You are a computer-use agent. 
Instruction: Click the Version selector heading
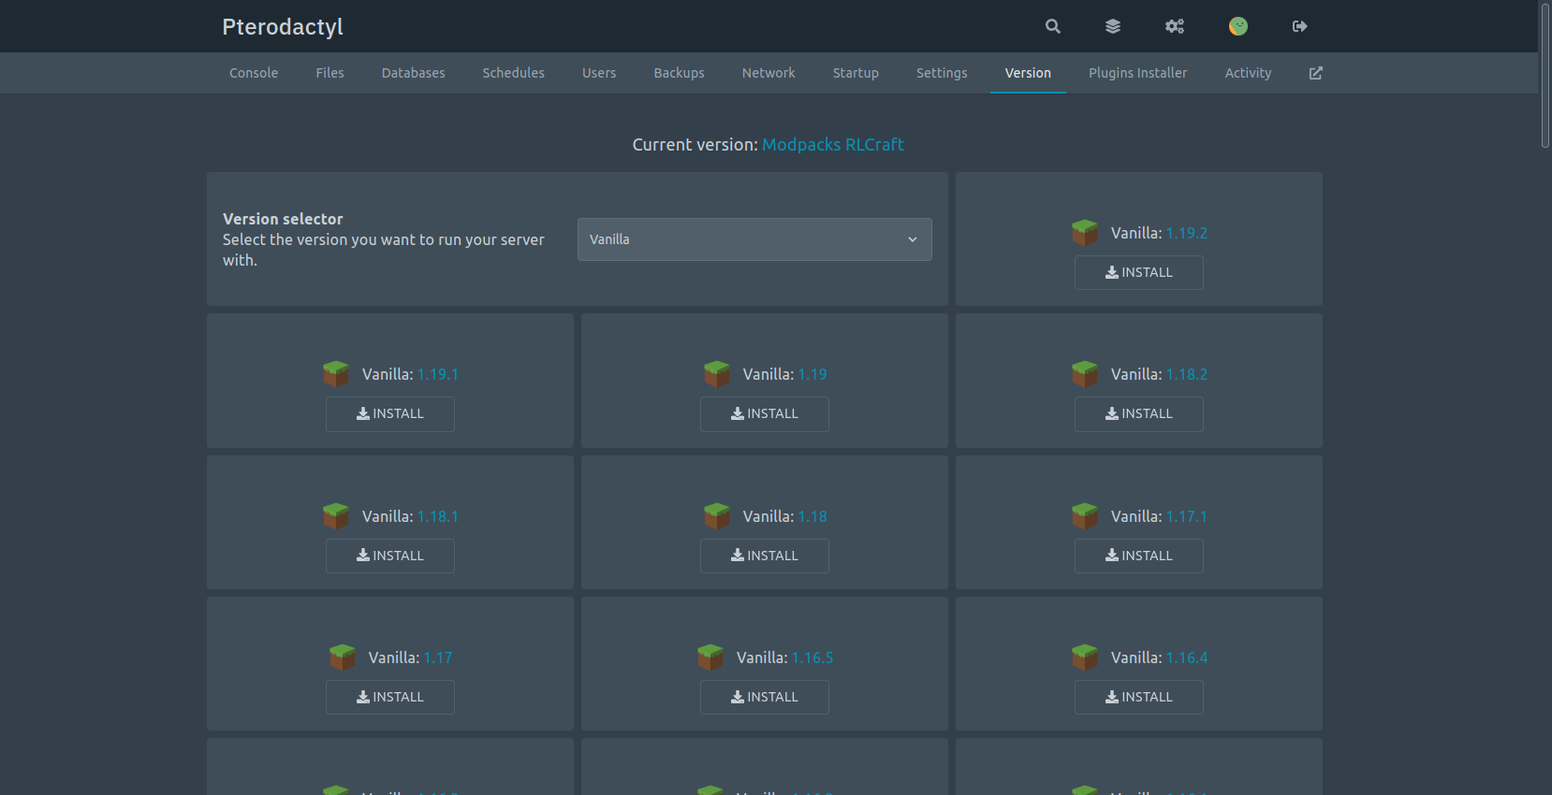pyautogui.click(x=283, y=219)
